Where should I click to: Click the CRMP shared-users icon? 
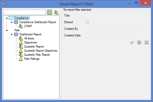click(x=21, y=26)
